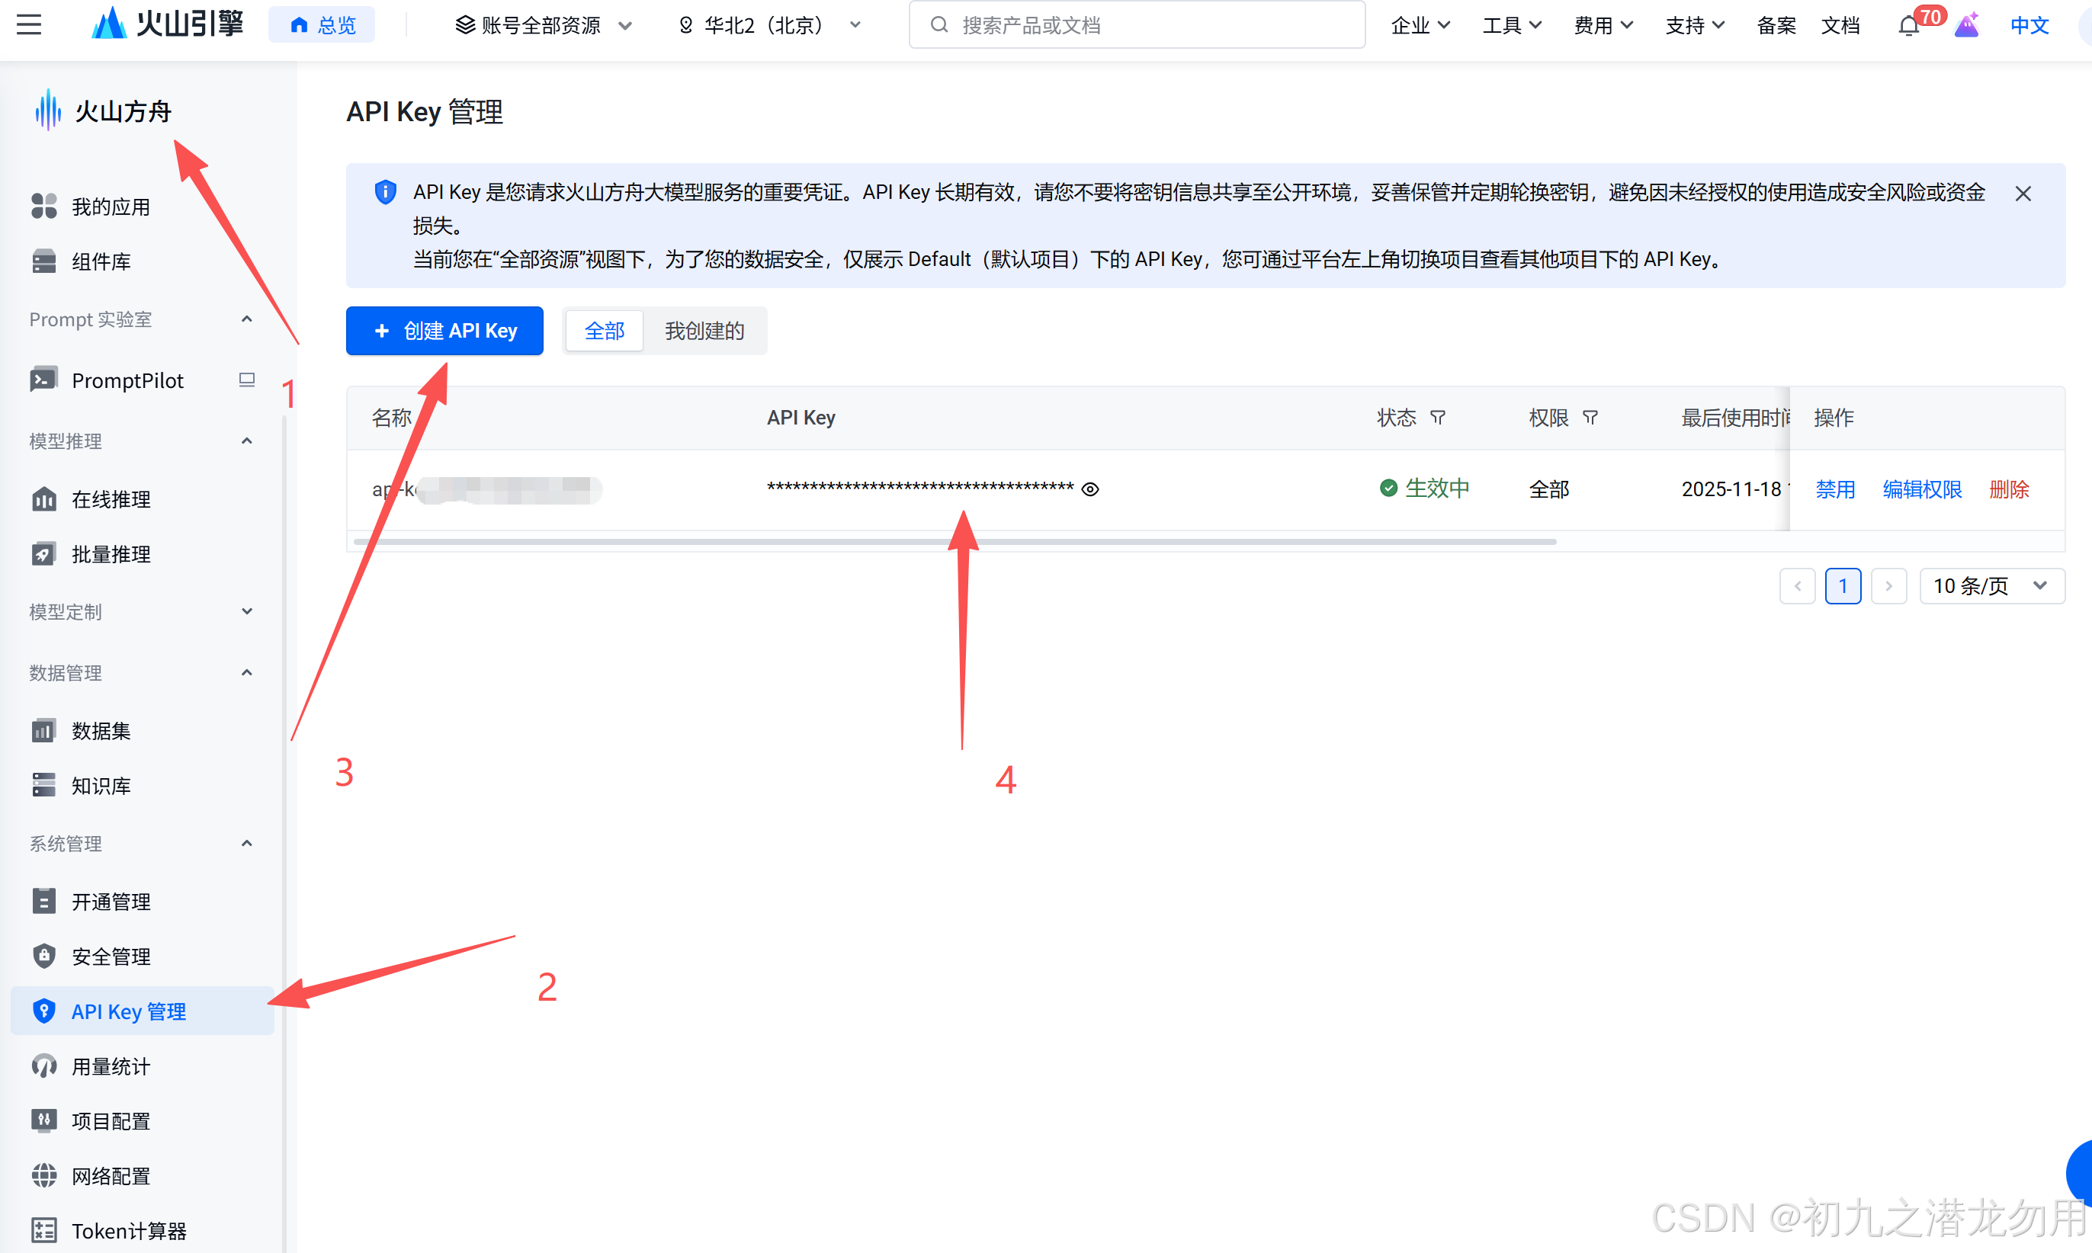The width and height of the screenshot is (2092, 1253).
Task: Reveal the API Key with eye icon
Action: [1090, 490]
